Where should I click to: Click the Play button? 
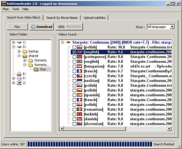[x=17, y=27]
